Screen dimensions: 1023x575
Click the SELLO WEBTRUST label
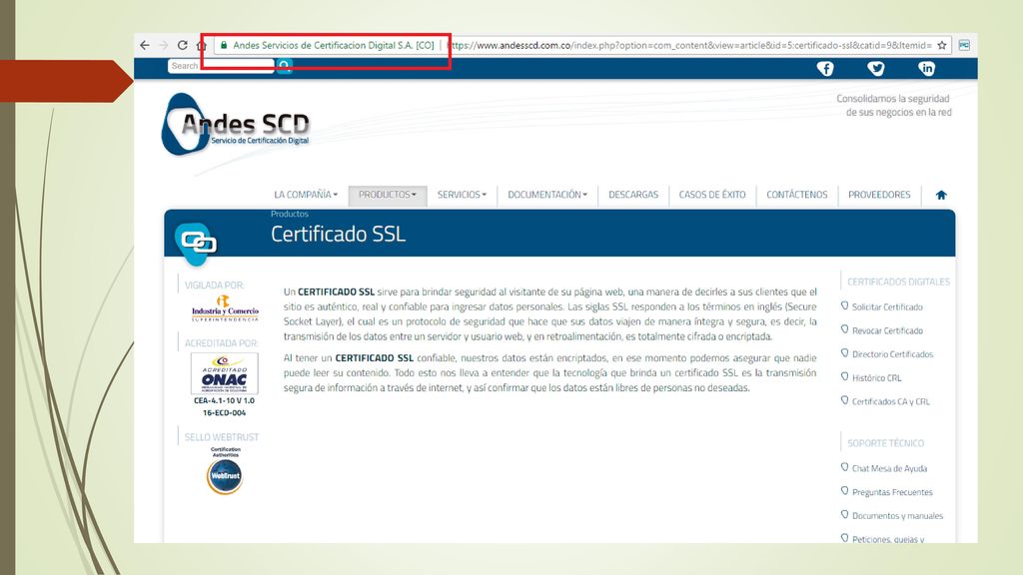pyautogui.click(x=221, y=437)
